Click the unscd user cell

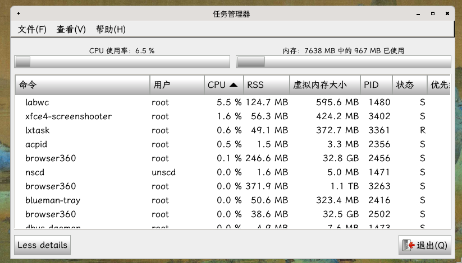coord(163,172)
